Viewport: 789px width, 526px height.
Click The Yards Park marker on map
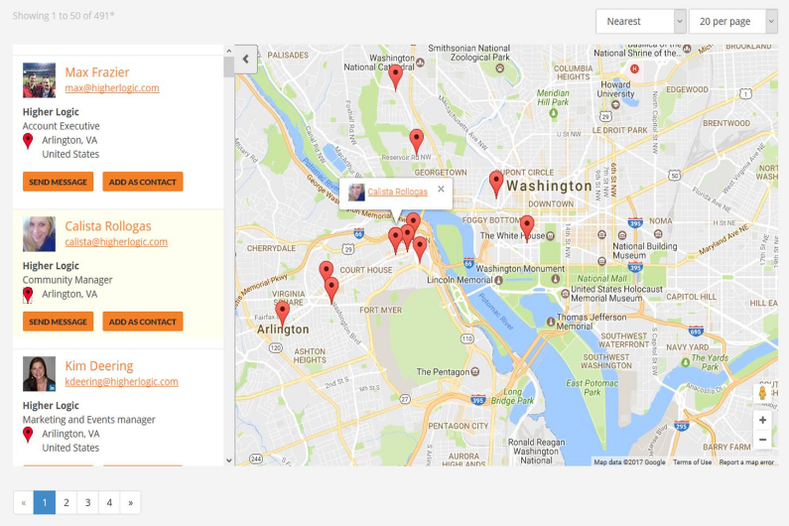tap(686, 362)
